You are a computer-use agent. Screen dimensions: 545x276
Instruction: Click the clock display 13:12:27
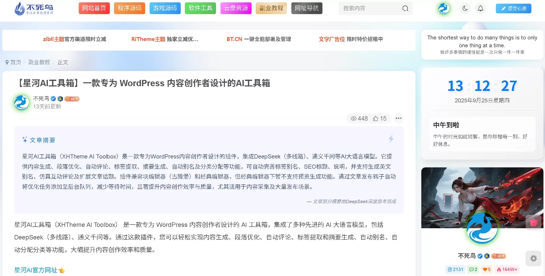[482, 86]
